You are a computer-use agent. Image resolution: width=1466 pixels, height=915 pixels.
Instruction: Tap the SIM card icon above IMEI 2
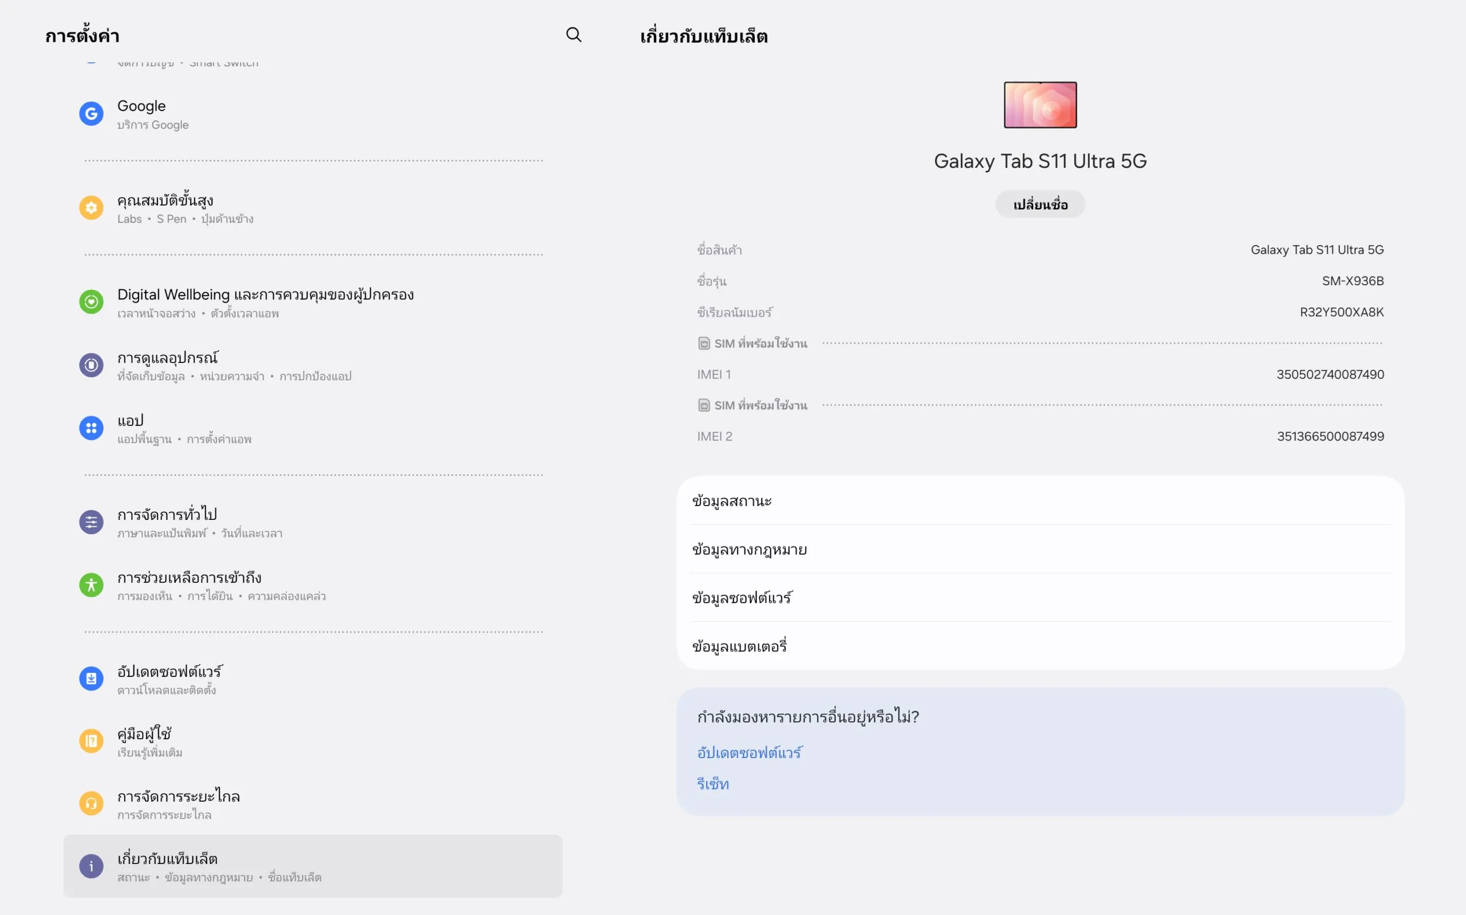coord(704,405)
